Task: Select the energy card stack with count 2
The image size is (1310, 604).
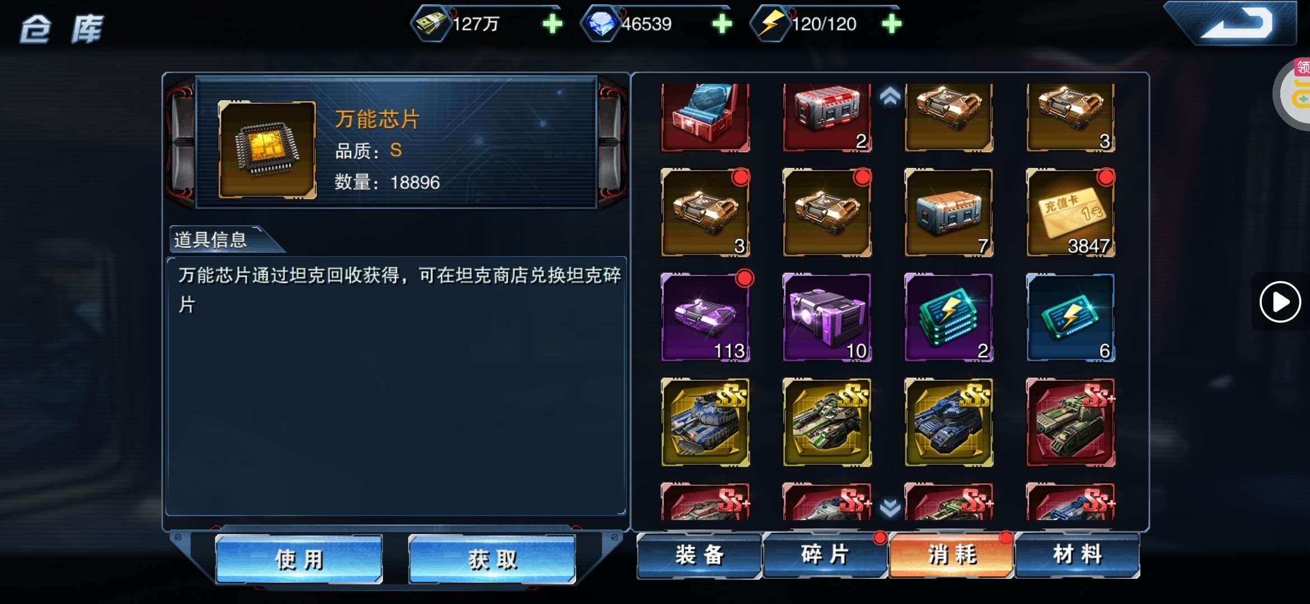Action: [949, 317]
